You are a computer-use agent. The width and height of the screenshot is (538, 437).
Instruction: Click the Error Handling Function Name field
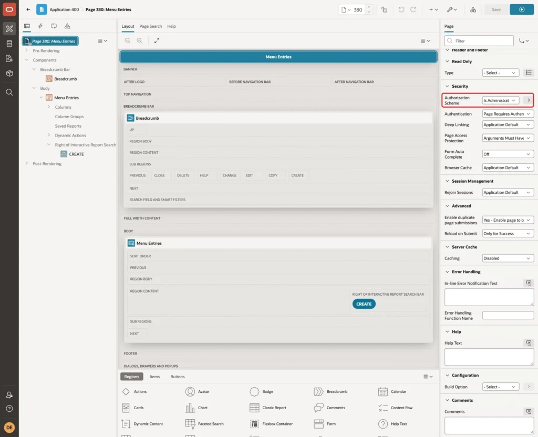[x=508, y=315]
